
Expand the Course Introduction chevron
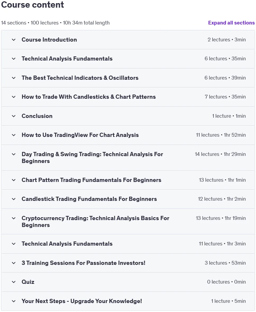coord(13,39)
